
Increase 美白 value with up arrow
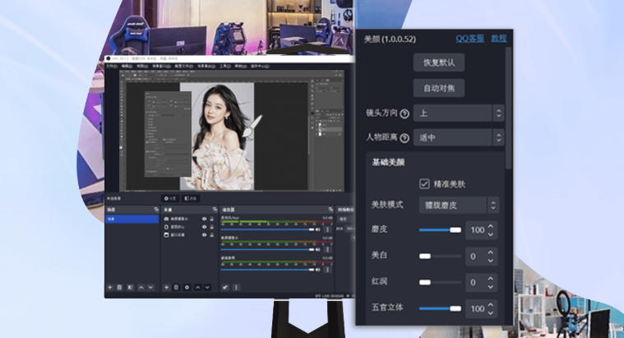[x=491, y=252]
